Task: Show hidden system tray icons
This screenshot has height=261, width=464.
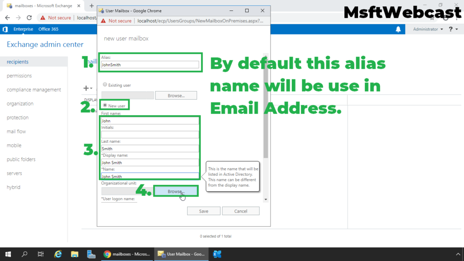Action: (458, 254)
